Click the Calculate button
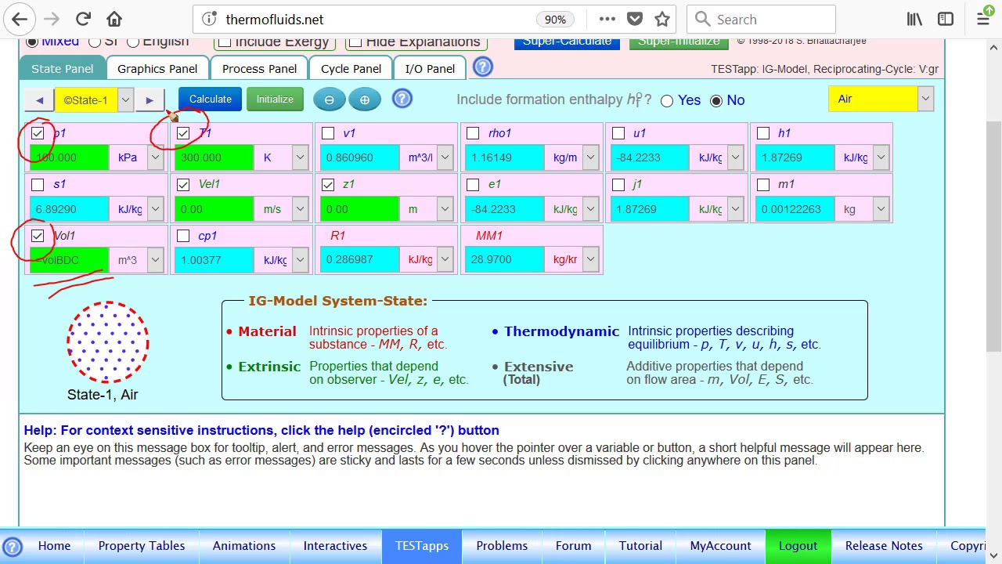 click(211, 99)
